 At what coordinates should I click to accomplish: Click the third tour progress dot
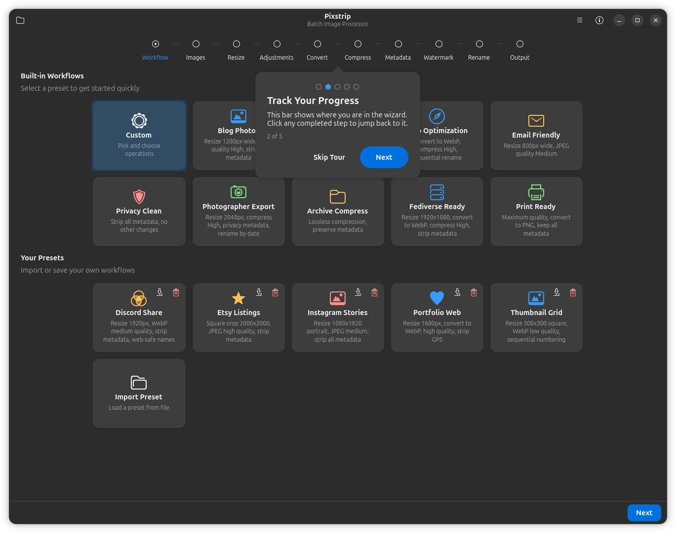pos(337,86)
